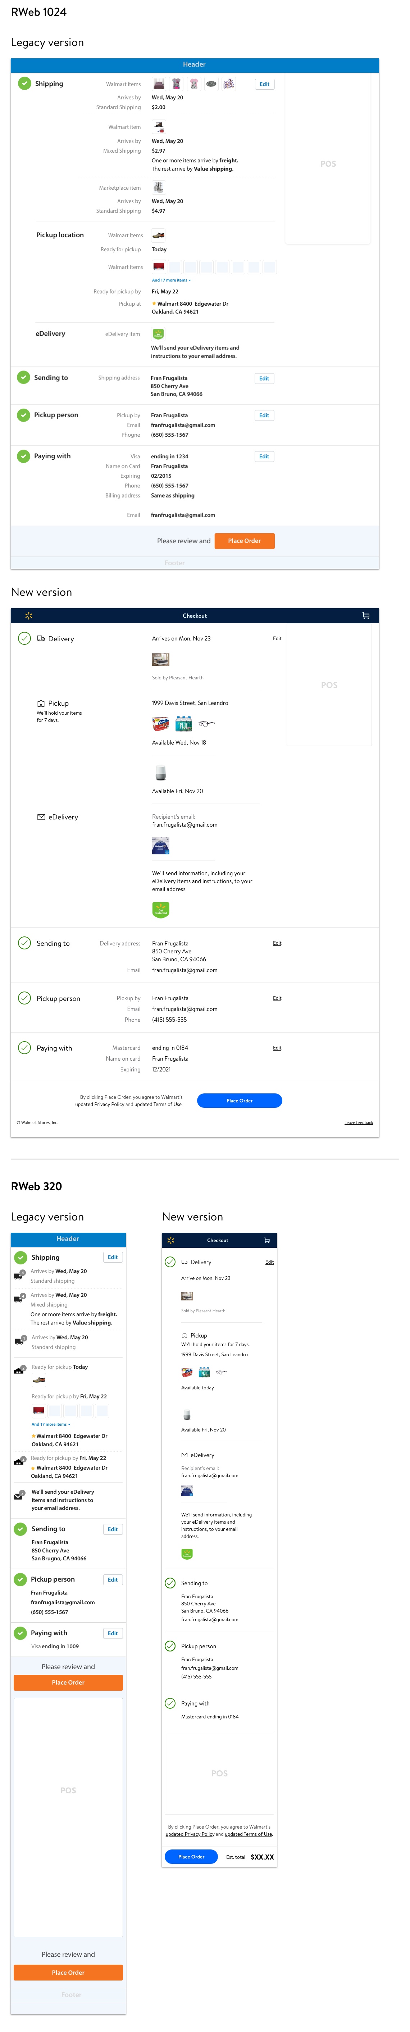Click the Edit link for Sending to in the 1024 new version

click(277, 943)
